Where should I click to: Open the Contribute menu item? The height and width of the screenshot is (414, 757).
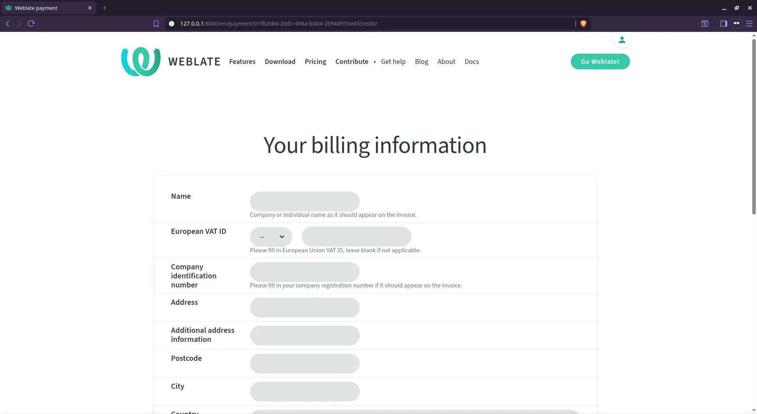click(x=352, y=62)
